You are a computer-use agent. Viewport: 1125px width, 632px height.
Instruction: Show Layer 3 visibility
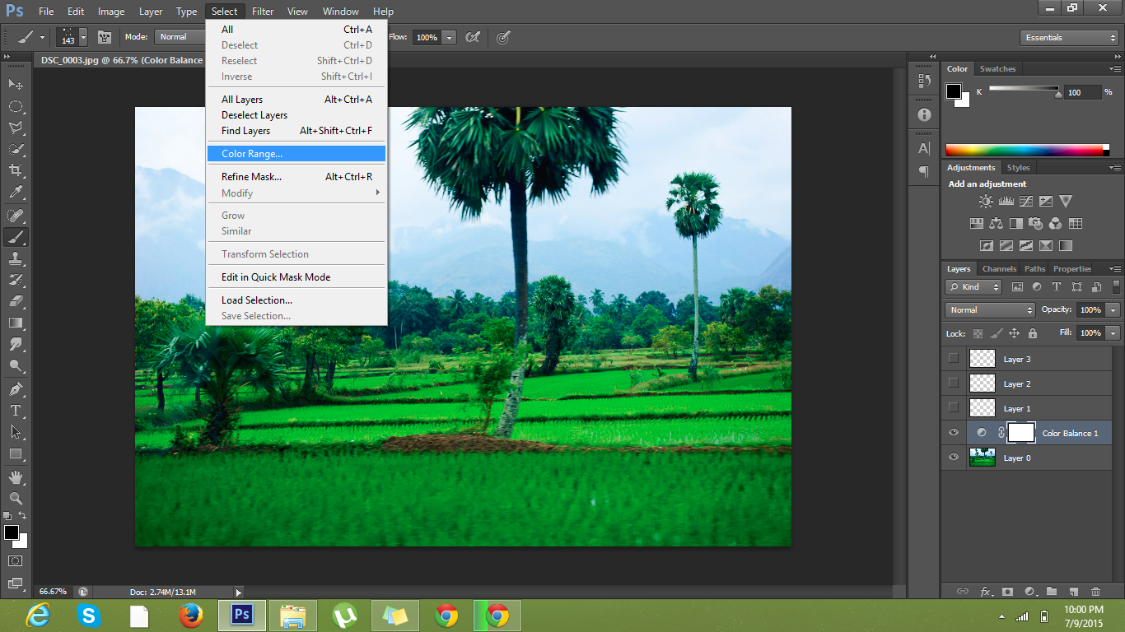point(954,358)
